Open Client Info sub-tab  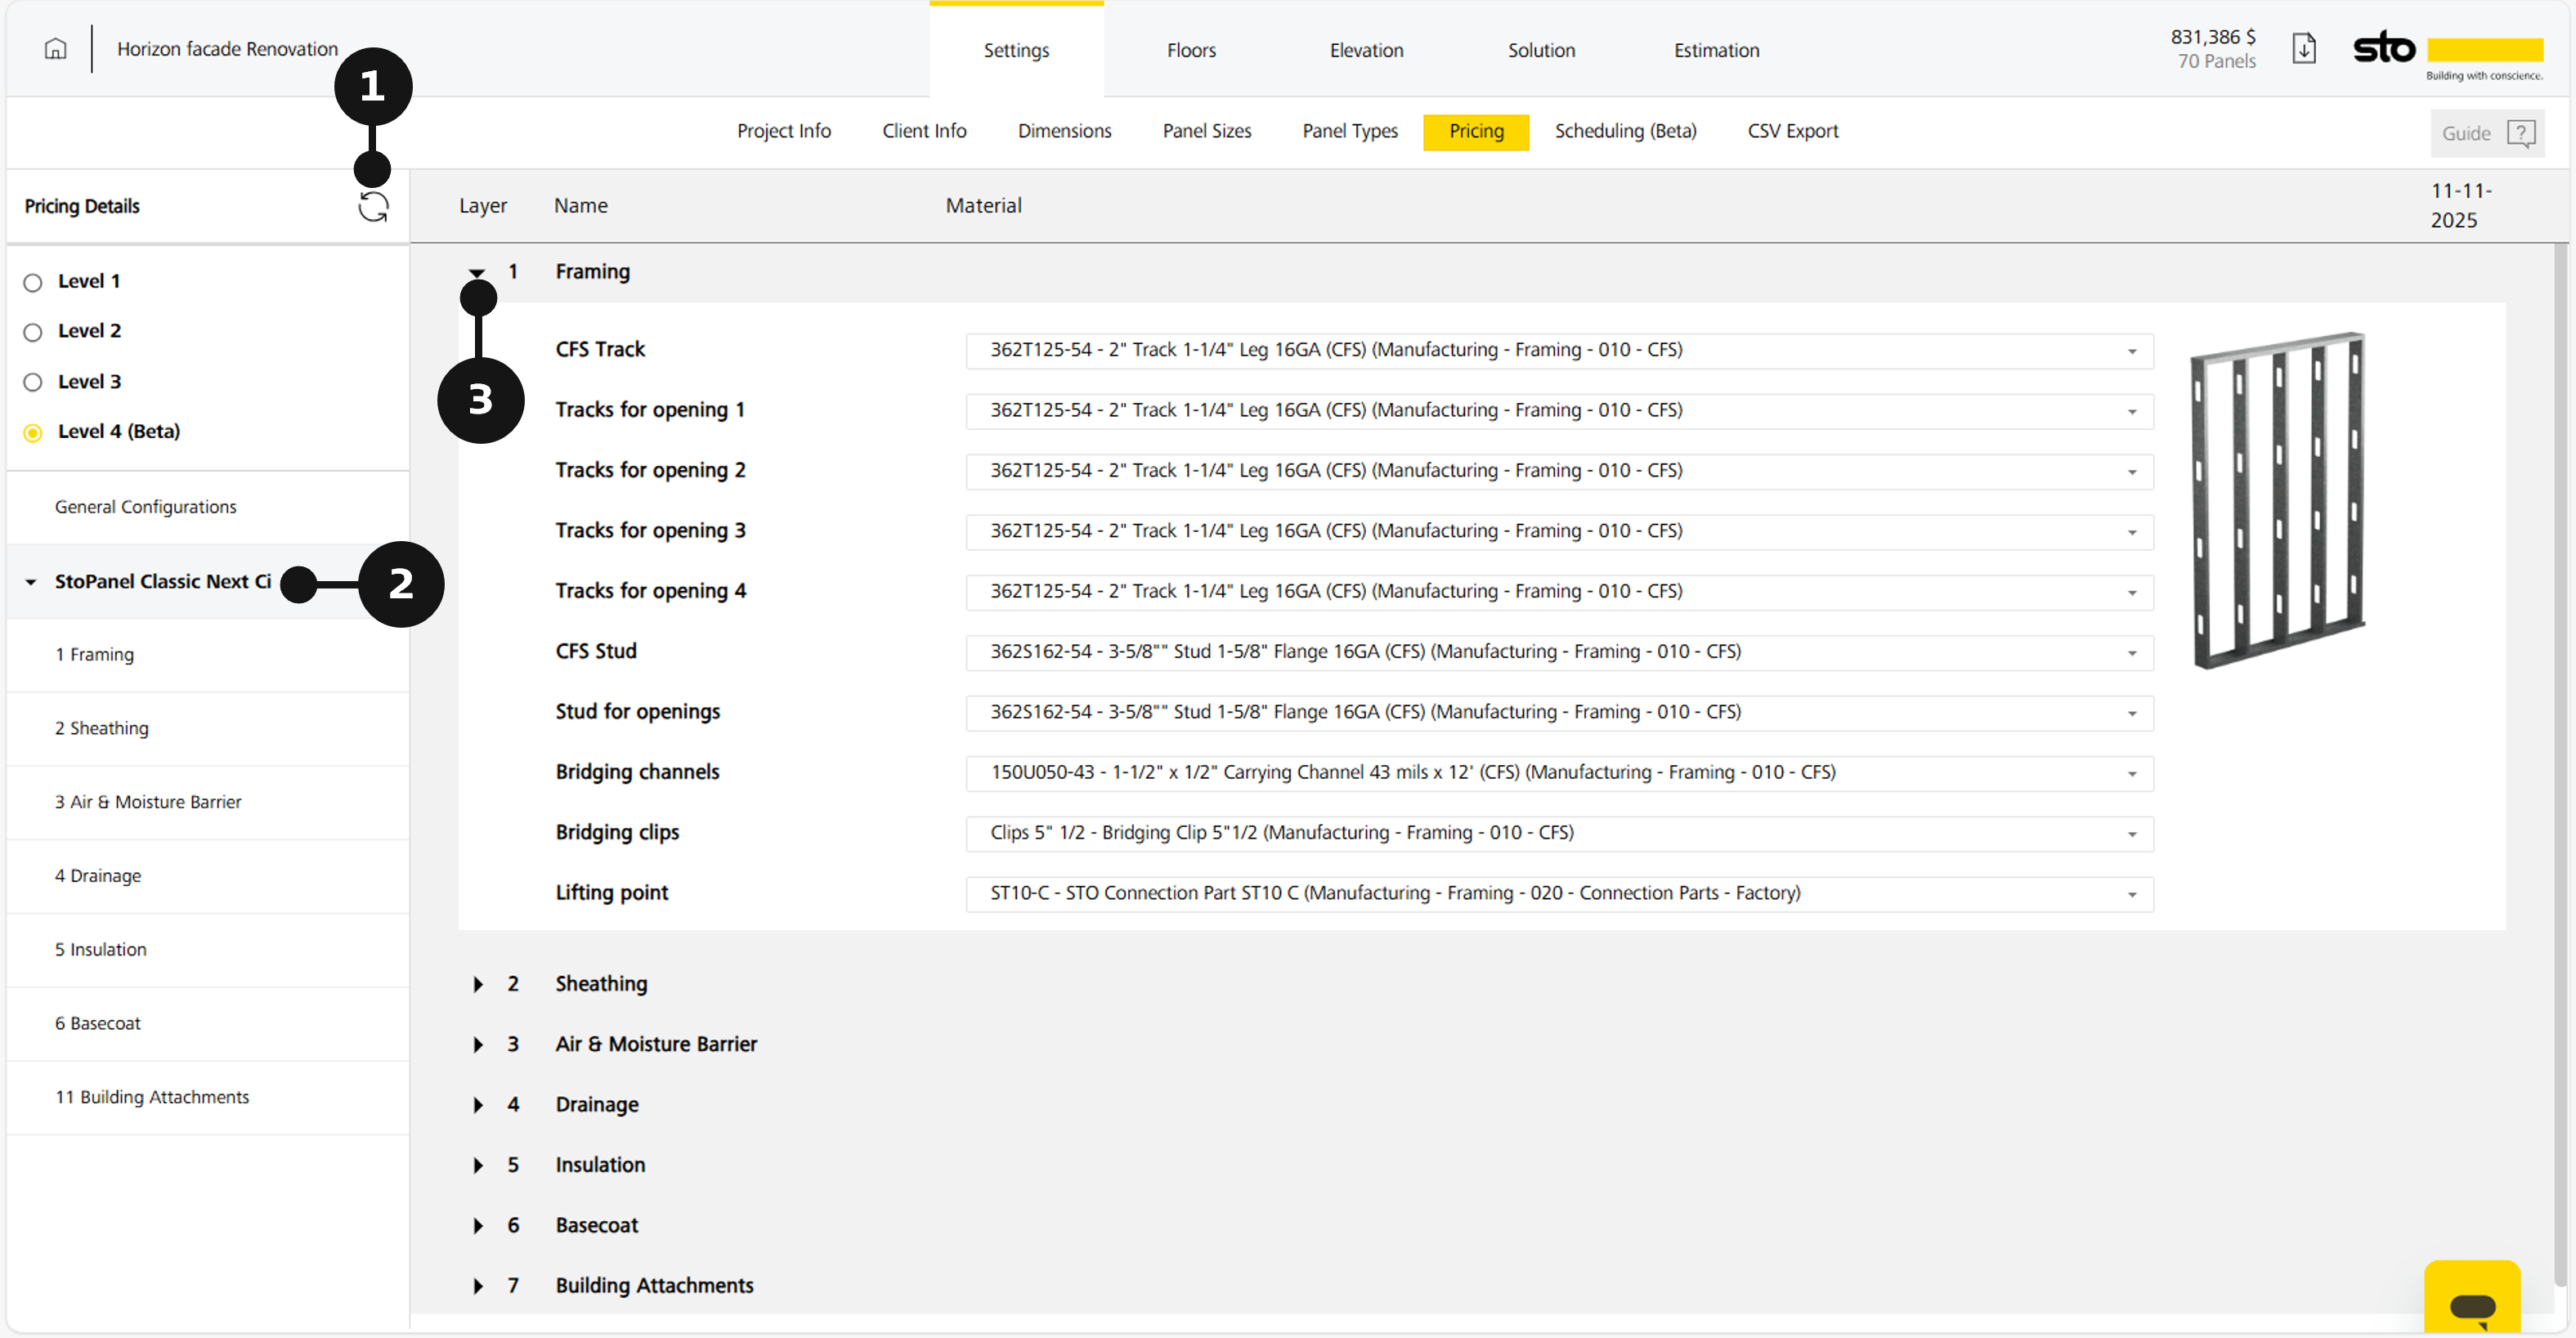coord(924,131)
